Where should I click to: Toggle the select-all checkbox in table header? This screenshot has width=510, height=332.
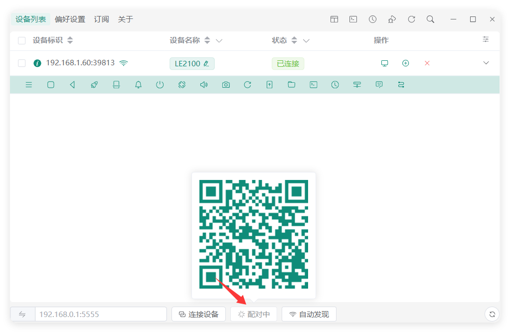coord(22,40)
